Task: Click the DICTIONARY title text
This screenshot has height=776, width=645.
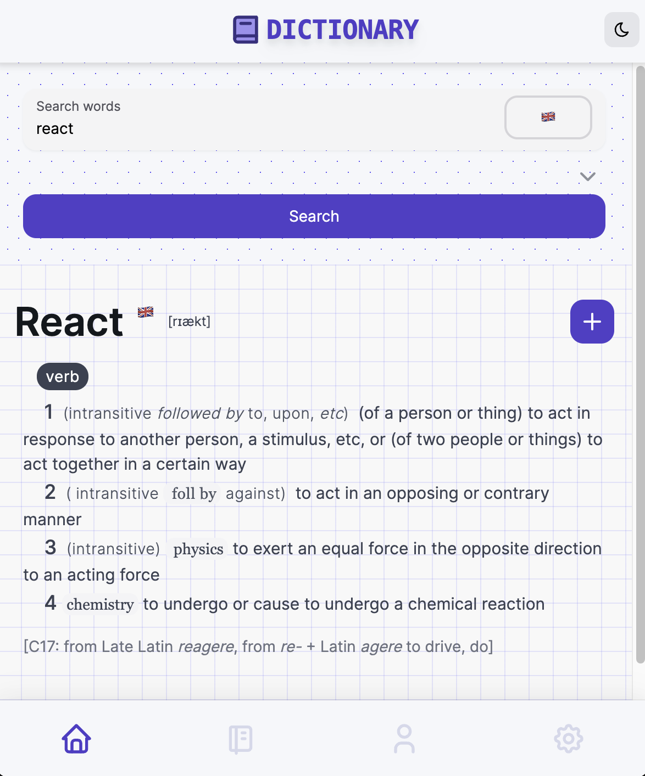Action: click(342, 30)
